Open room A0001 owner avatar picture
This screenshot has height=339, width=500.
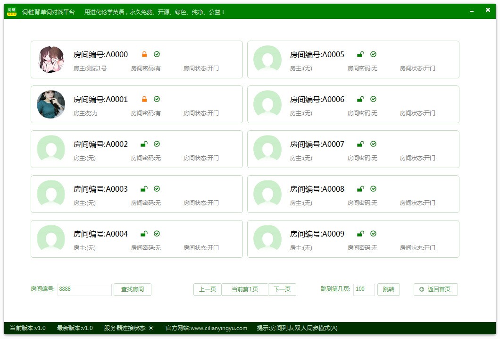pyautogui.click(x=51, y=104)
